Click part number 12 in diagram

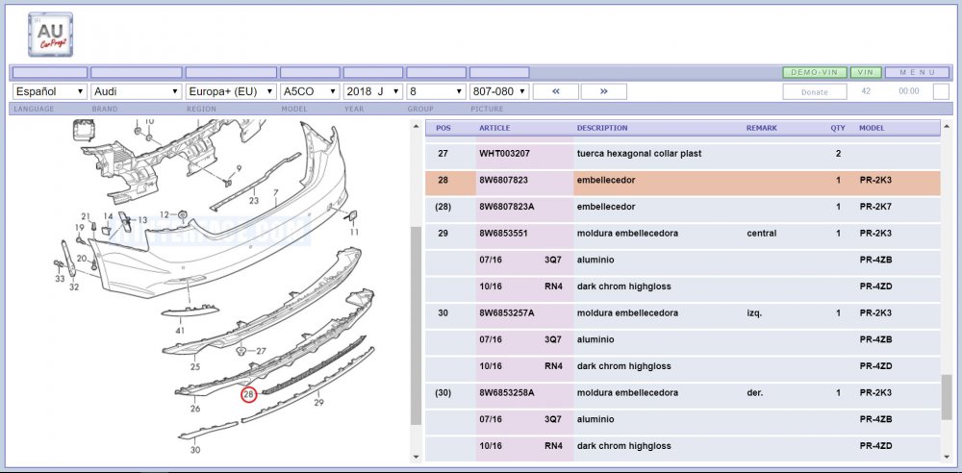(x=164, y=214)
